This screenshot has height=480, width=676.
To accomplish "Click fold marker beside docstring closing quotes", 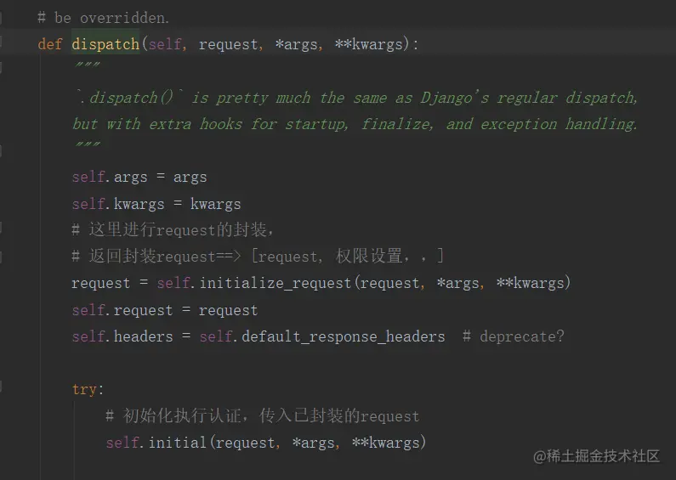I will coord(1,150).
